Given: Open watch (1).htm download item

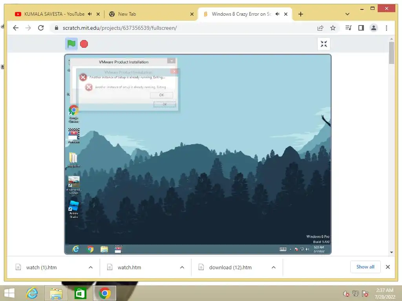Looking at the screenshot, I should pos(41,267).
